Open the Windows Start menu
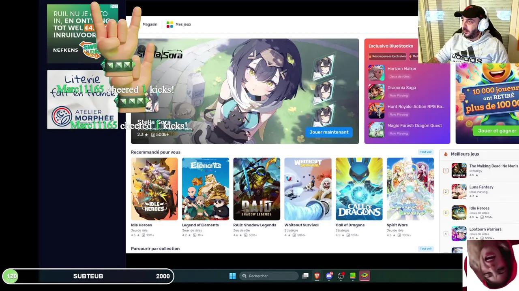This screenshot has height=291, width=519. tap(232, 276)
